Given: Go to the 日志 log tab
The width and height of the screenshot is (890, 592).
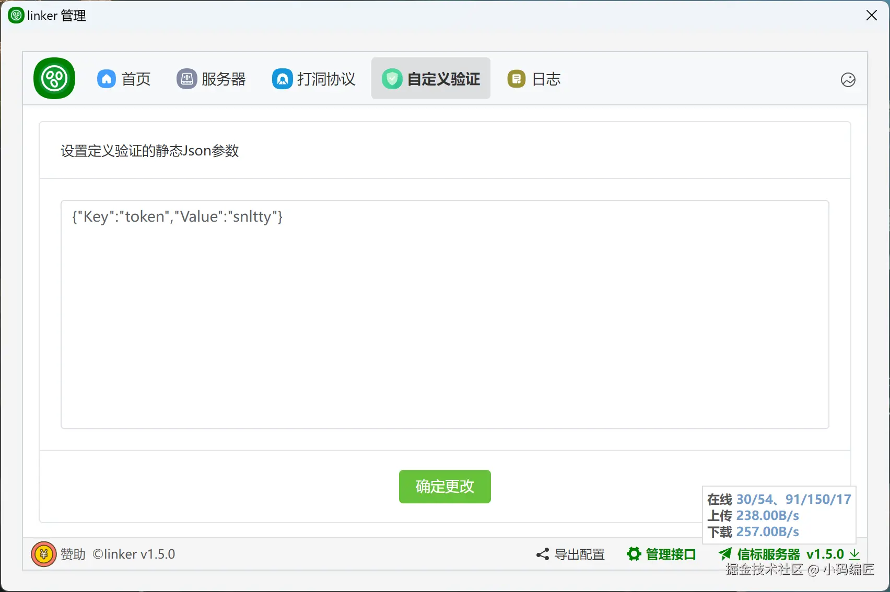Looking at the screenshot, I should [534, 79].
